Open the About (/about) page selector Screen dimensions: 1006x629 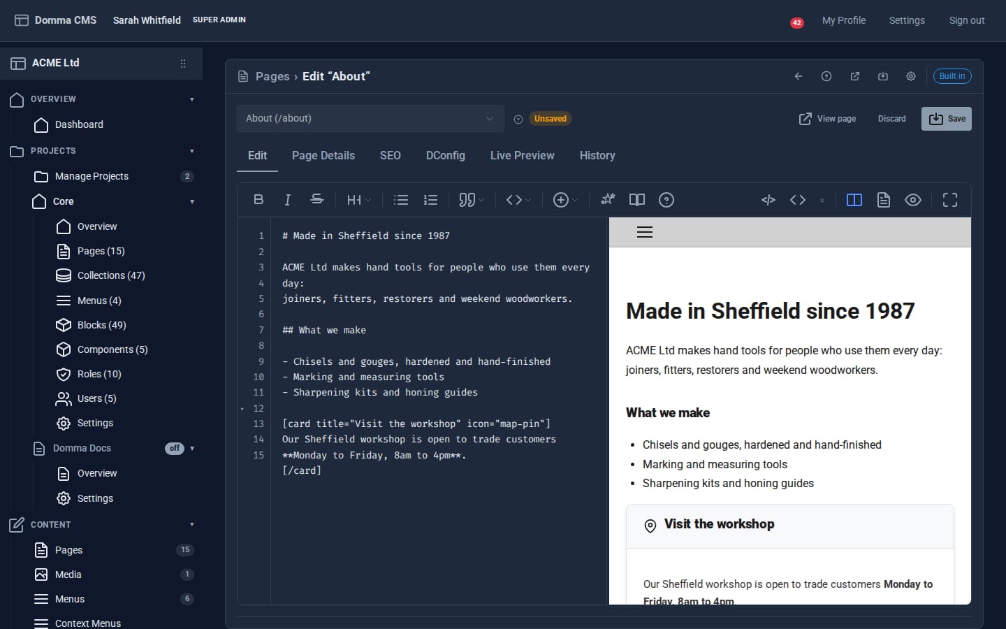[370, 119]
